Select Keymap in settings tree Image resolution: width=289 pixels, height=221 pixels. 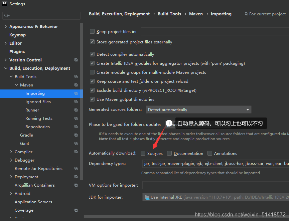(17, 35)
